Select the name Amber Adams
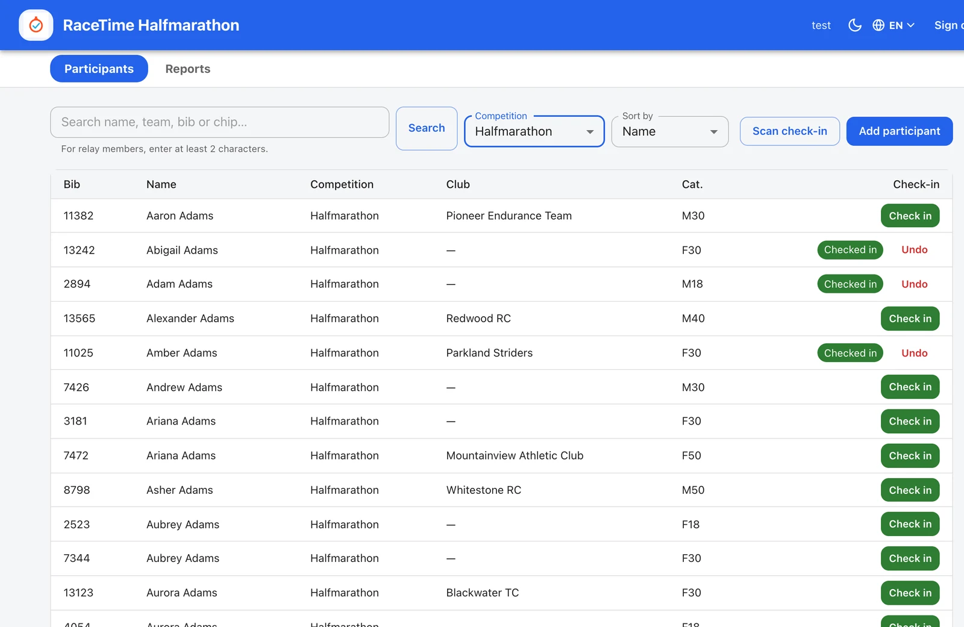This screenshot has width=964, height=627. click(182, 353)
